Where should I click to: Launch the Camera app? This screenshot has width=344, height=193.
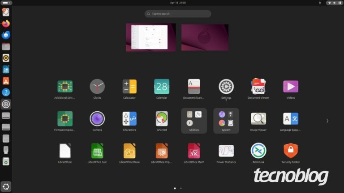tap(97, 119)
